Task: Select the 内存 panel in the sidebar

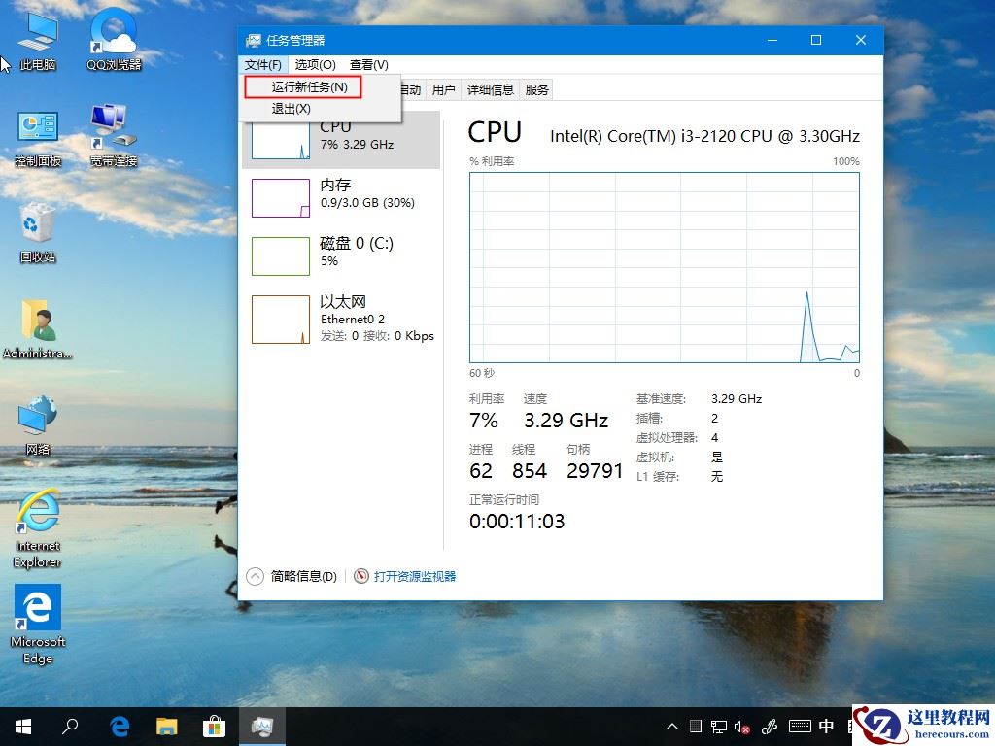Action: [340, 194]
